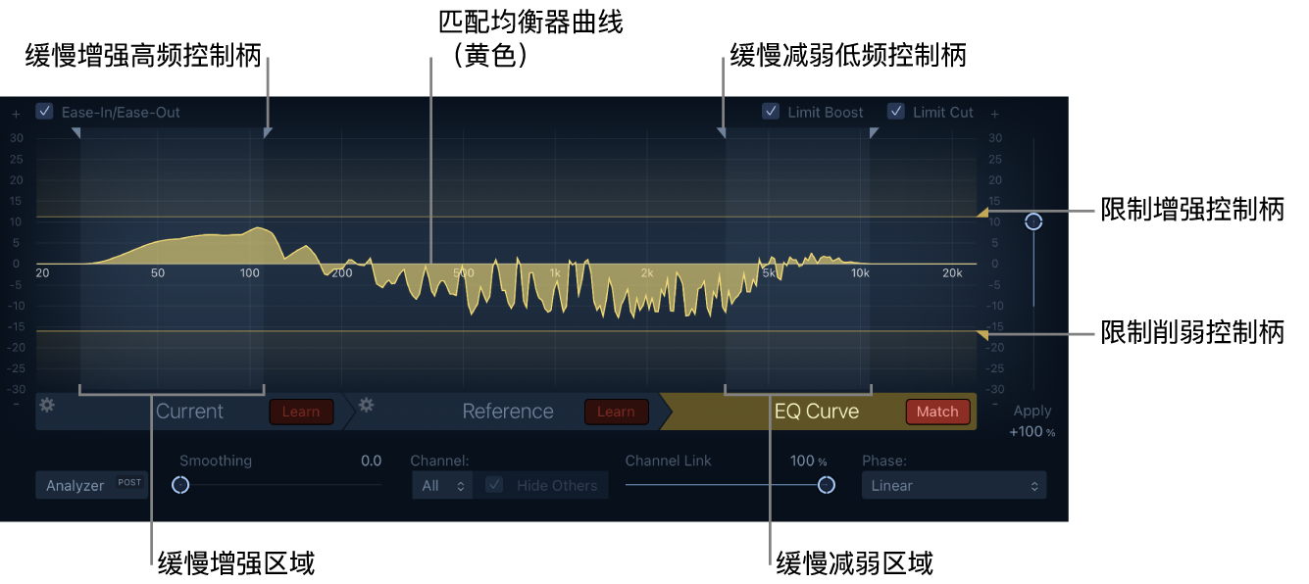Click the Smoothing value 0.0 field
Image resolution: width=1309 pixels, height=584 pixels.
(371, 461)
